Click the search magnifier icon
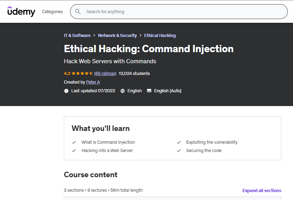Screen dimensions: 293x200 (78, 12)
